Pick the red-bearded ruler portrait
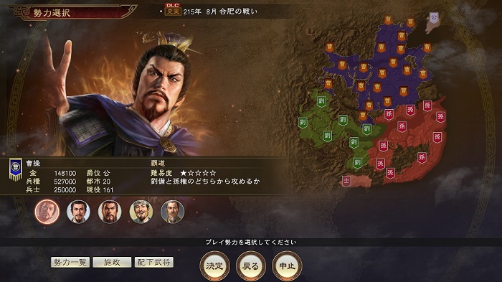Screen dimensions: 502x282 click(110, 212)
